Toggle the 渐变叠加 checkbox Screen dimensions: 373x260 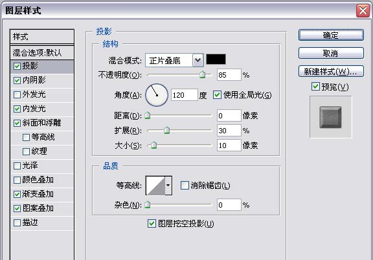point(17,194)
